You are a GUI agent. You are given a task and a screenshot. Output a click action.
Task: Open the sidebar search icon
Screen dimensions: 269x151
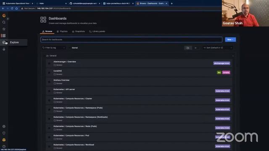click(4, 22)
